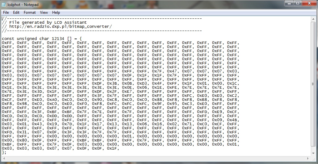This screenshot has height=164, width=318.
Task: Maximize the Notepad window
Action: 297,3
